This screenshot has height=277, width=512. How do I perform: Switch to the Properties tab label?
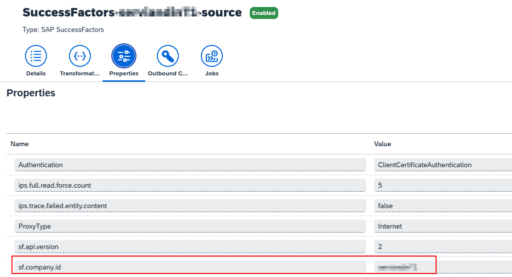tap(124, 73)
